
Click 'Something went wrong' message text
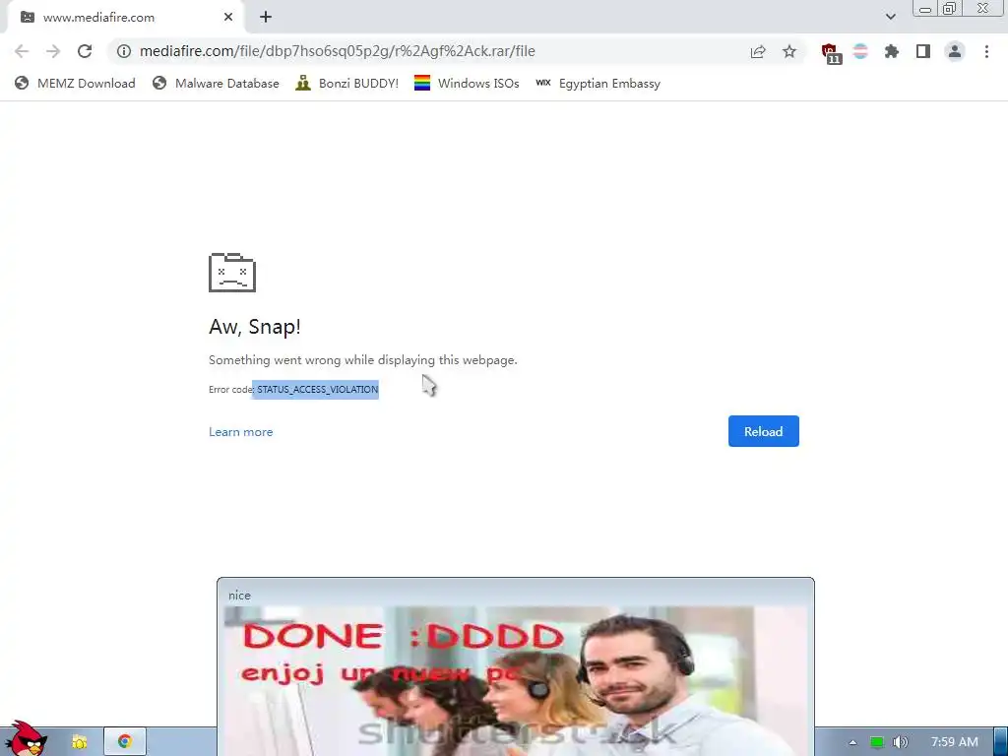coord(362,360)
